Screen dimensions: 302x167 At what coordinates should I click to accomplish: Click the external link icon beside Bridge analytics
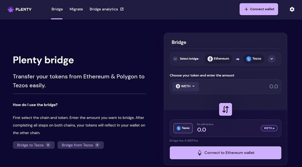coord(122,9)
